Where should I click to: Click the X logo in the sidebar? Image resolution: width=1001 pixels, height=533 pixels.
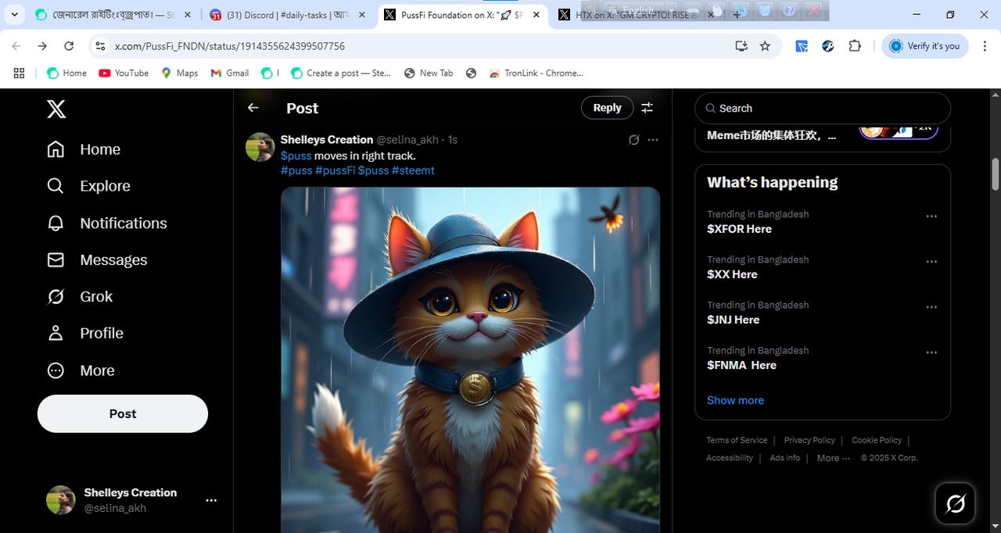pyautogui.click(x=56, y=109)
